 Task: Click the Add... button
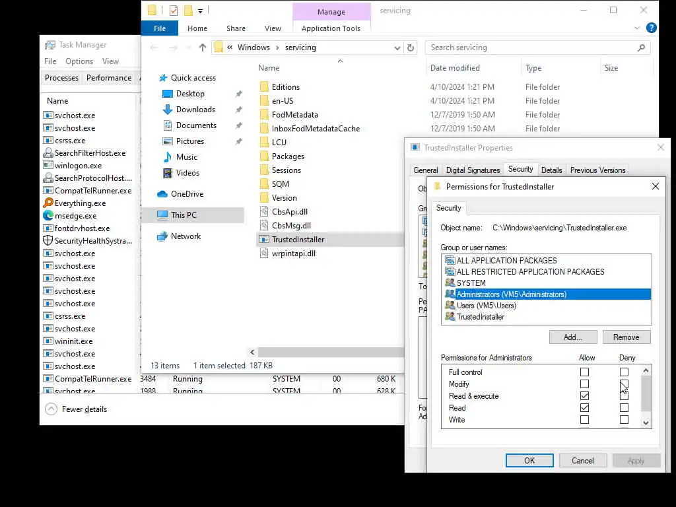[573, 337]
